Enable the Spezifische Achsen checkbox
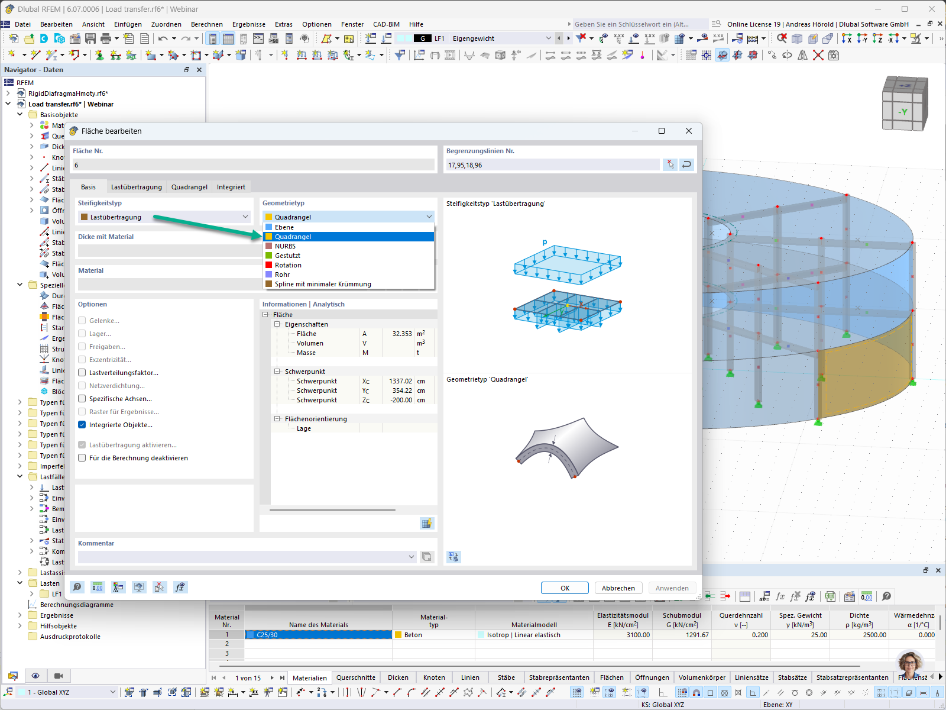The width and height of the screenshot is (946, 710). pos(82,399)
